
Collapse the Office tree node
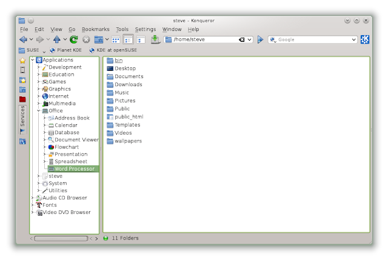point(39,110)
